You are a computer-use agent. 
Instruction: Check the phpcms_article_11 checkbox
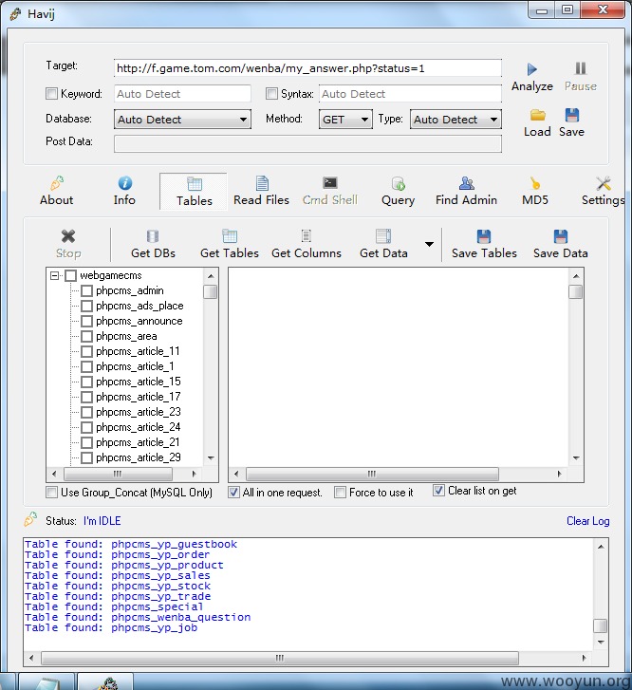86,351
